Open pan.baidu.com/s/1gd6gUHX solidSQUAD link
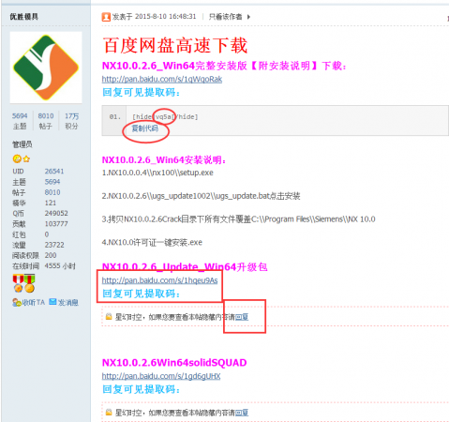449x422 pixels. [x=161, y=376]
